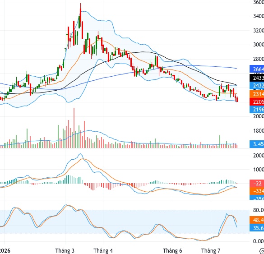264x254 pixels.
Task: Select the 3200 price scale label
Action: (x=259, y=31)
